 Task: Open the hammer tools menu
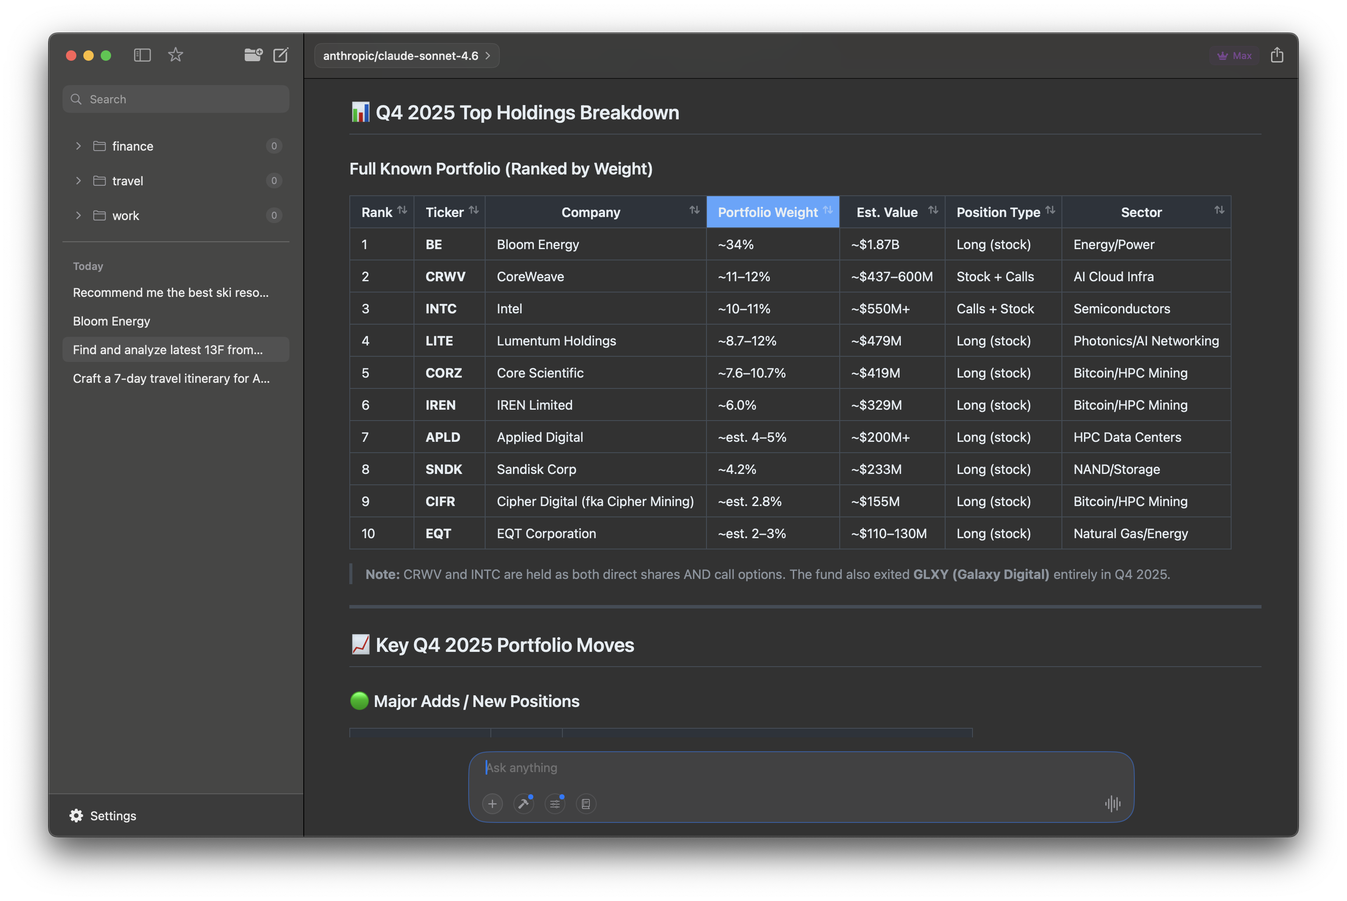[x=523, y=803]
